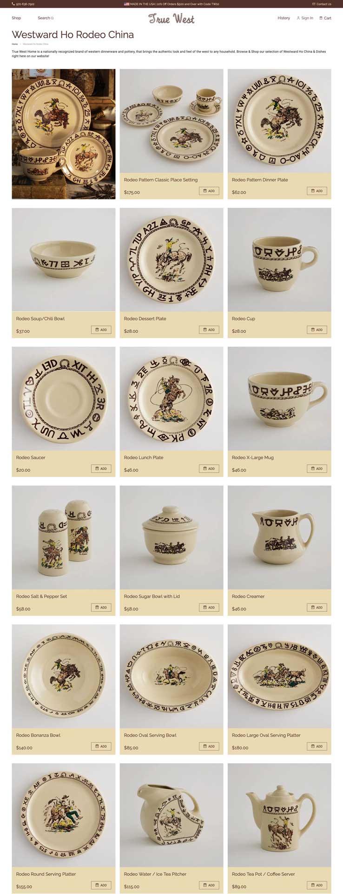Add Rodeo Creamer to cart
Image resolution: width=343 pixels, height=894 pixels.
tap(317, 607)
